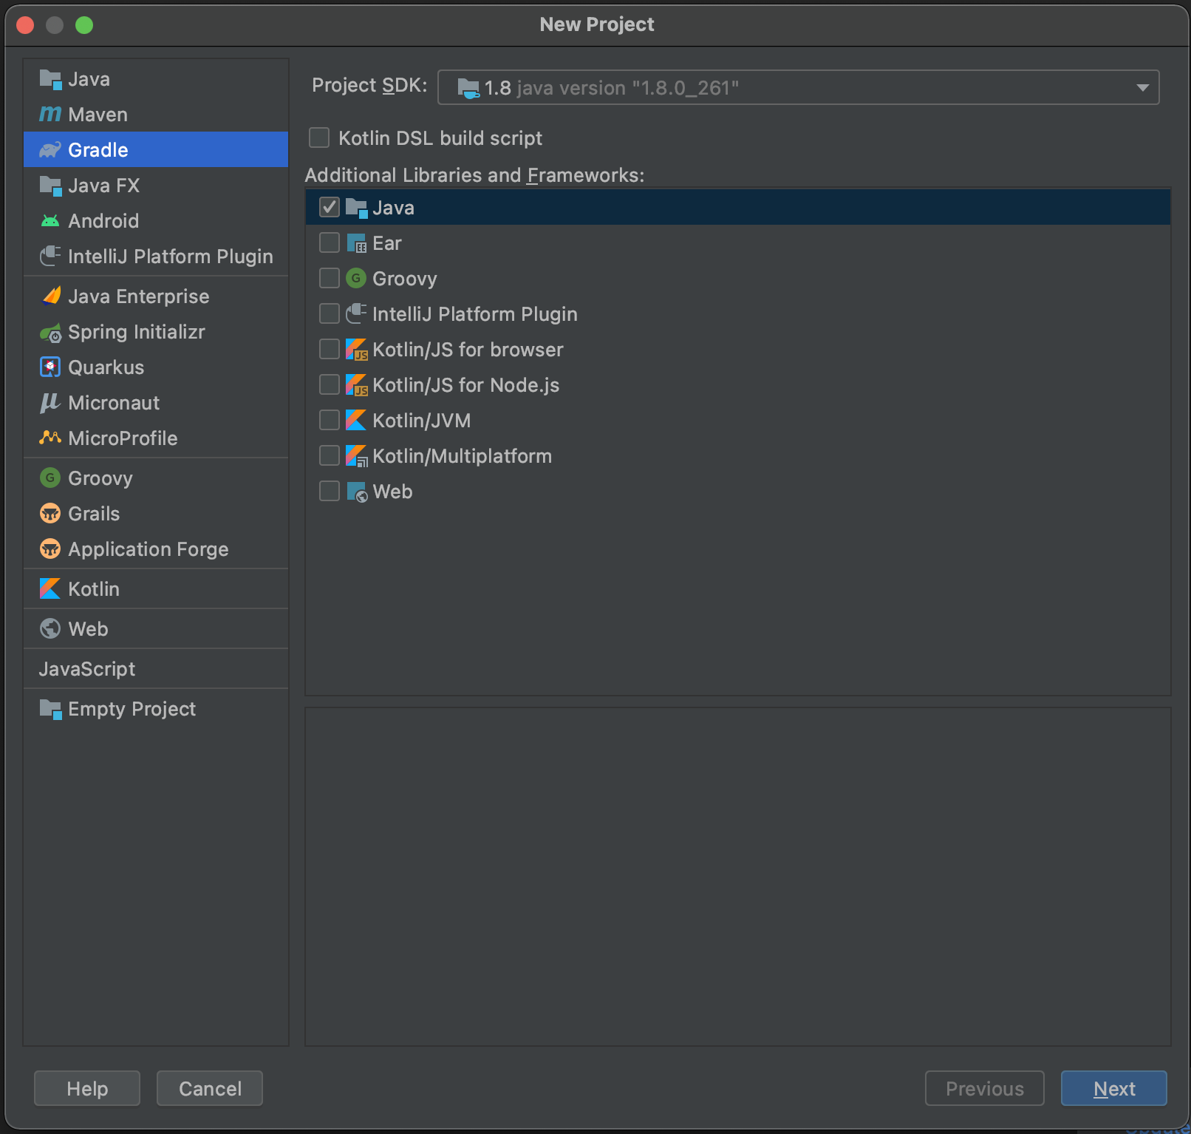Uncheck the Java framework checkbox
The height and width of the screenshot is (1134, 1191).
(x=330, y=208)
